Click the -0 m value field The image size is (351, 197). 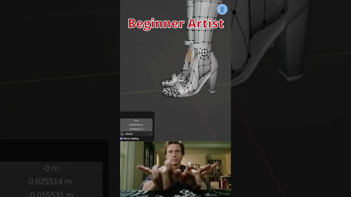136,120
